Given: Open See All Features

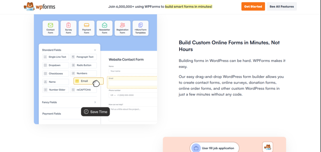Looking at the screenshot, I should [x=282, y=7].
